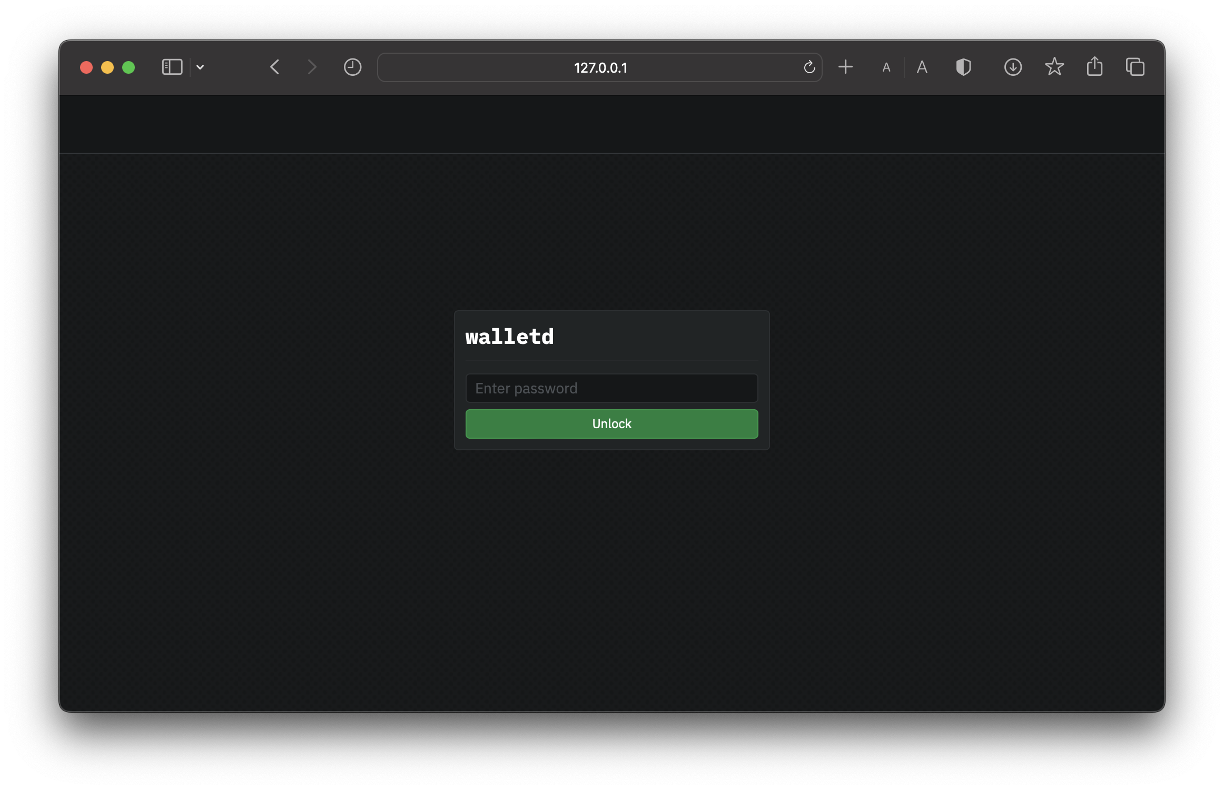Go forward with the forward arrow
Screen dimensions: 1224x790
(x=312, y=67)
